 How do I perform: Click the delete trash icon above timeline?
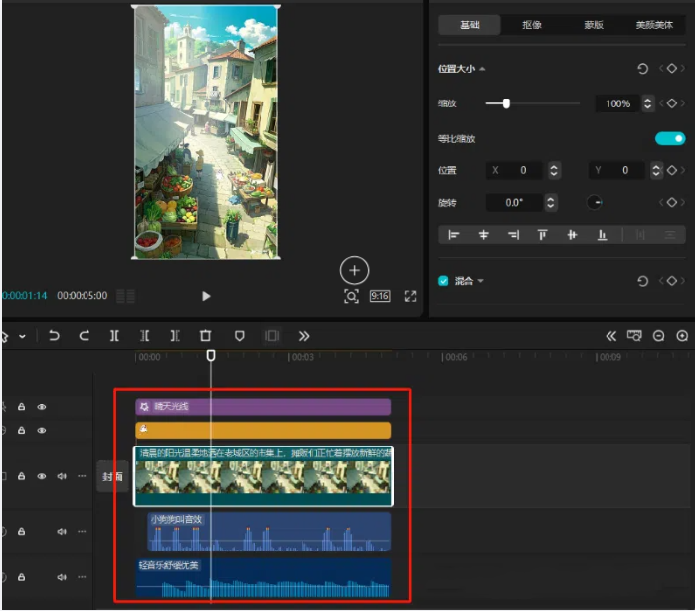coord(206,336)
